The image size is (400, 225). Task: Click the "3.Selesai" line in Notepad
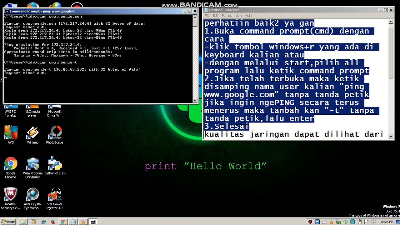coord(227,126)
